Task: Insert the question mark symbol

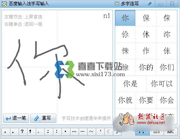Action: point(23,132)
